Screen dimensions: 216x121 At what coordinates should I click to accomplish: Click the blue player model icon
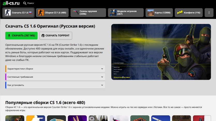pos(113,13)
